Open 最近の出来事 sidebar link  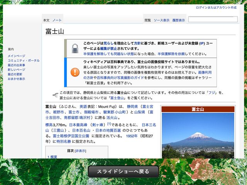pos(17,65)
